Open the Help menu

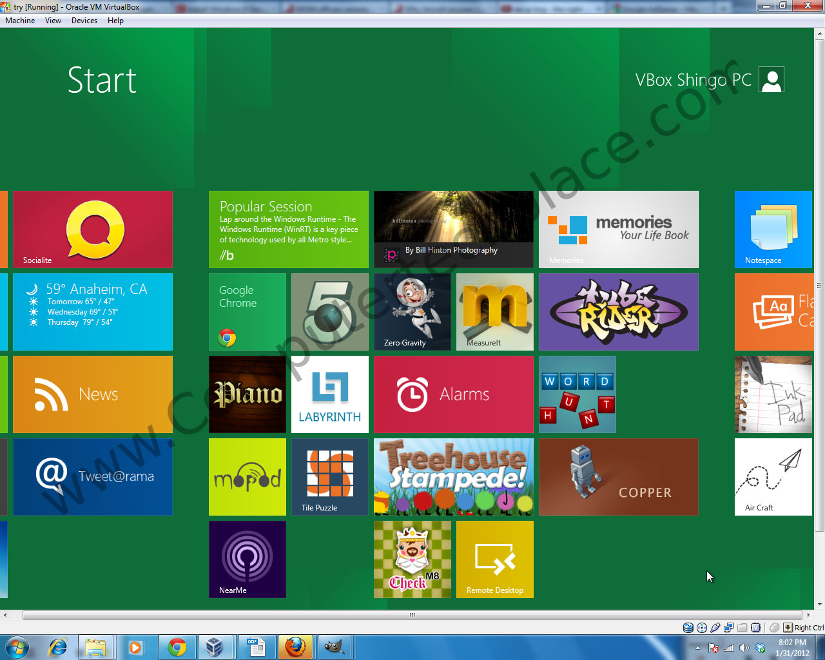coord(116,21)
